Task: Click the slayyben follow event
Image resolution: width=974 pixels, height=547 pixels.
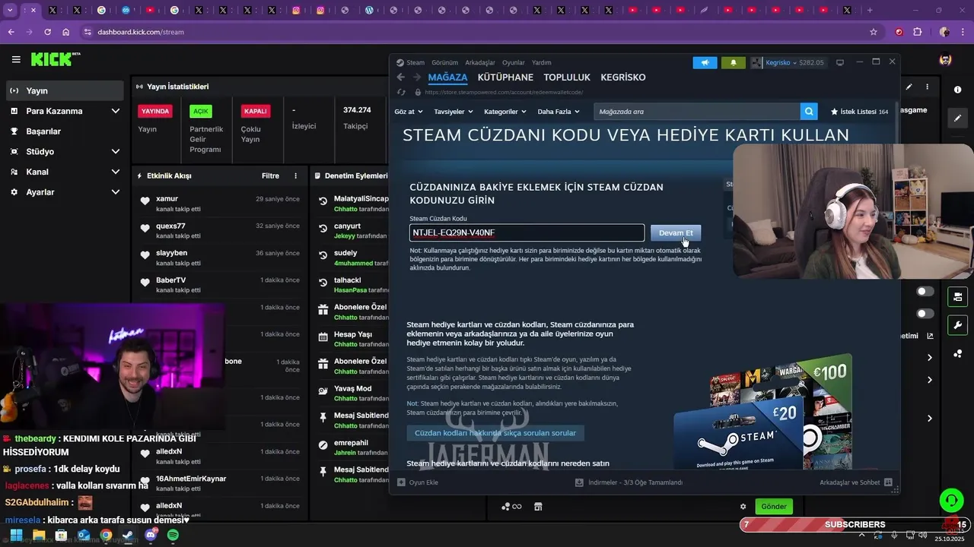Action: click(x=220, y=258)
